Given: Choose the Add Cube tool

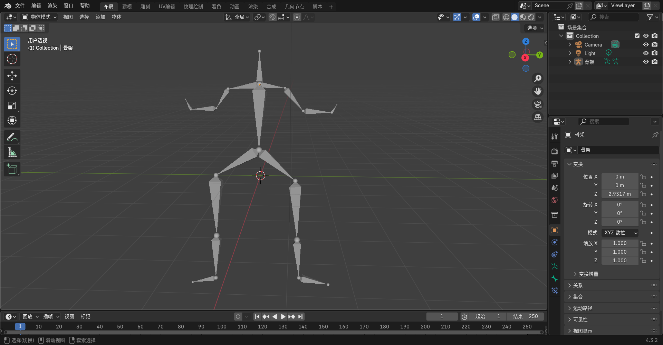Looking at the screenshot, I should click(12, 169).
